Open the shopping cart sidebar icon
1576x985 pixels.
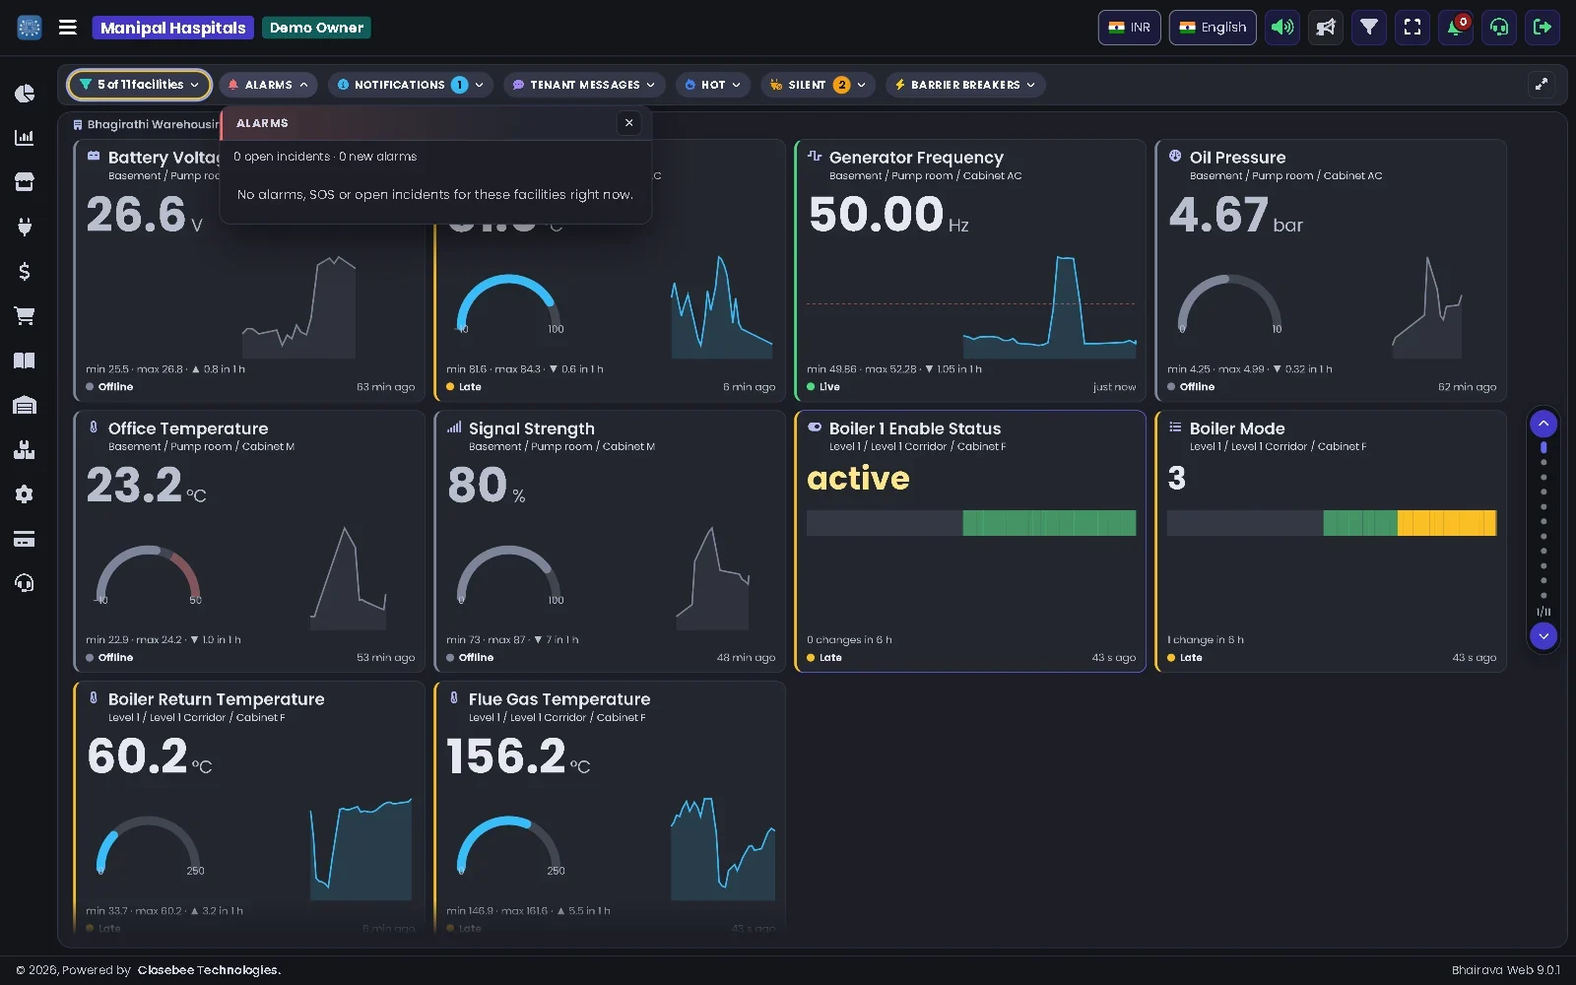[x=25, y=316]
